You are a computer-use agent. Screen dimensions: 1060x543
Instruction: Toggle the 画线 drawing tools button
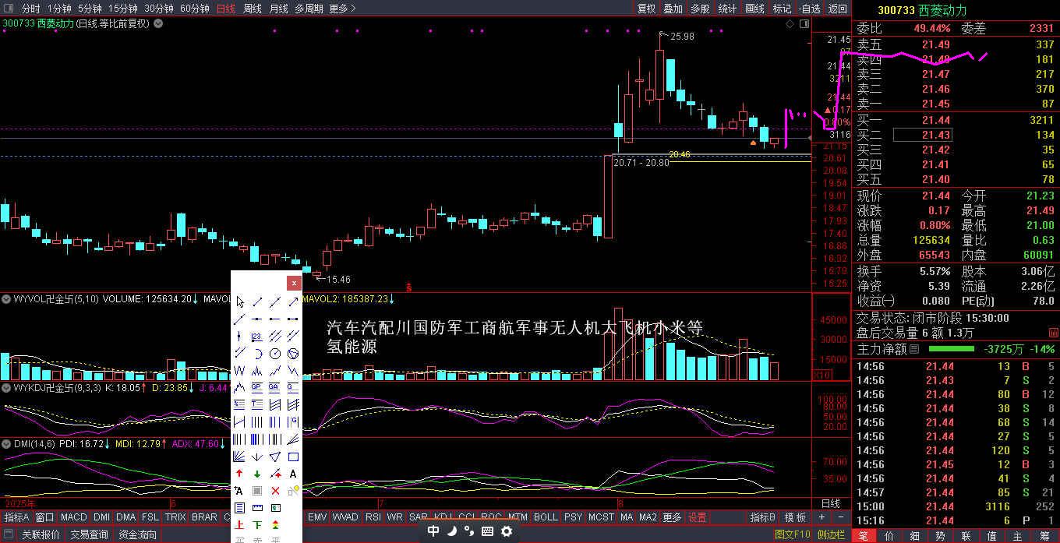754,9
